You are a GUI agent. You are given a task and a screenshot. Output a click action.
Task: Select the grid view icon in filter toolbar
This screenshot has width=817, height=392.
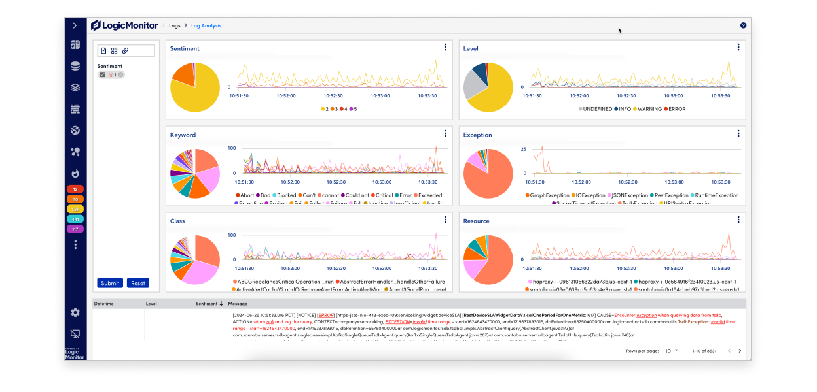114,50
